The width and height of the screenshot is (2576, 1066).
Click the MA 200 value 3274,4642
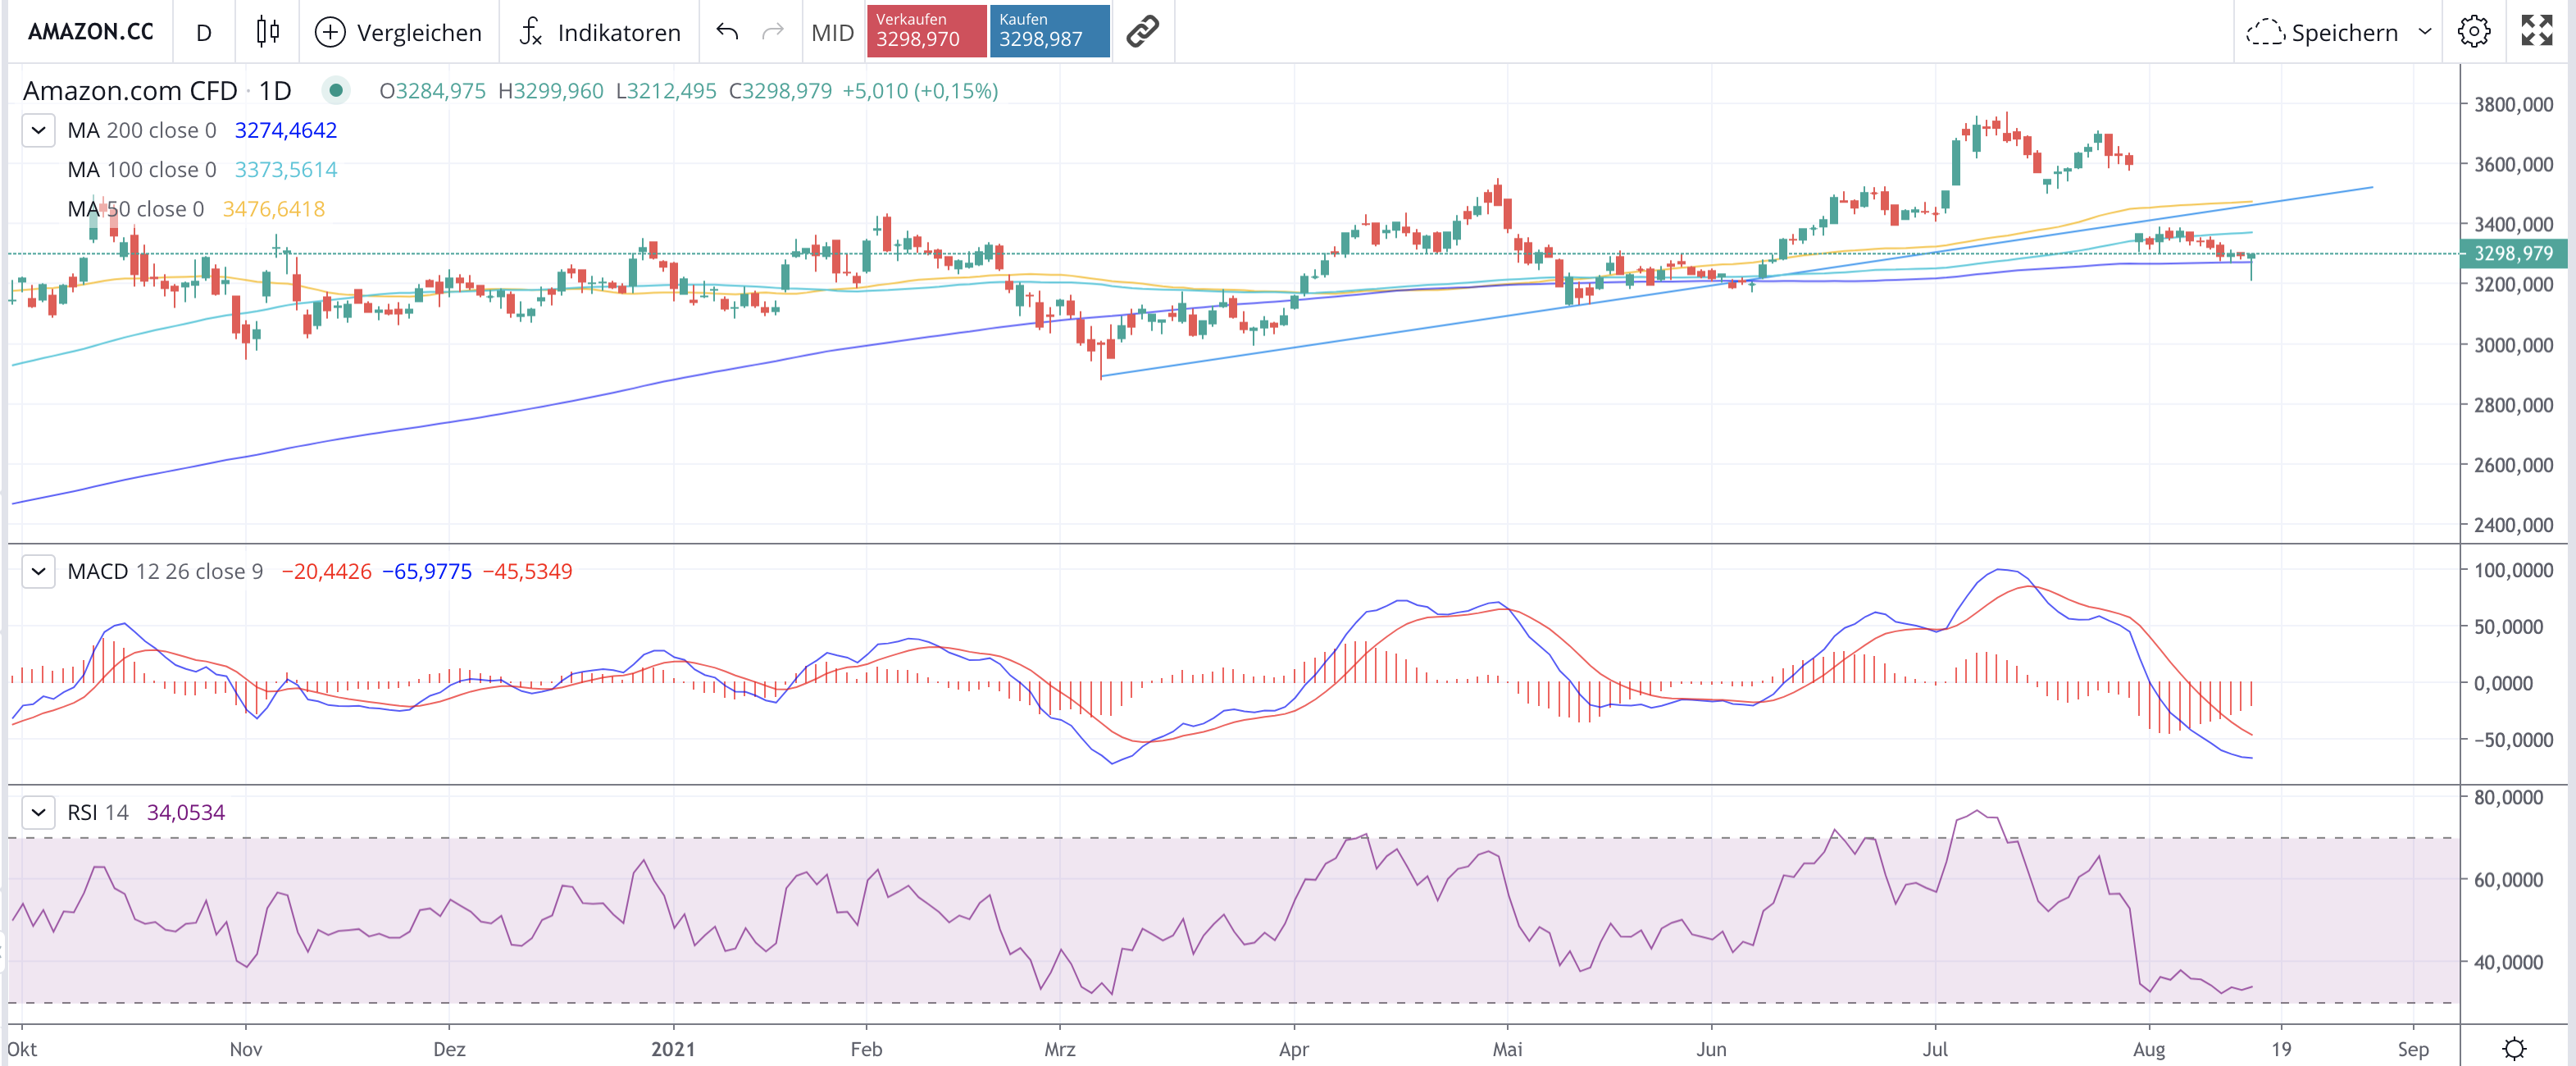click(x=286, y=130)
